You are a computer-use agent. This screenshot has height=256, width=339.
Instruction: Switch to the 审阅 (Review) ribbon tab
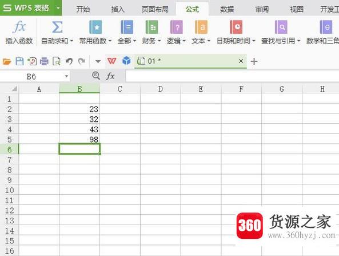click(262, 9)
